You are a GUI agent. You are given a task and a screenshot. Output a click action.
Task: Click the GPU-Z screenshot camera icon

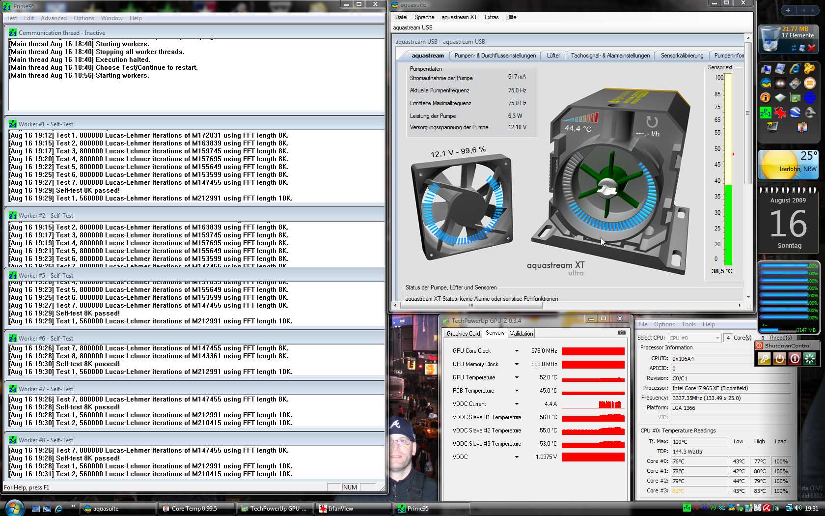pos(621,333)
